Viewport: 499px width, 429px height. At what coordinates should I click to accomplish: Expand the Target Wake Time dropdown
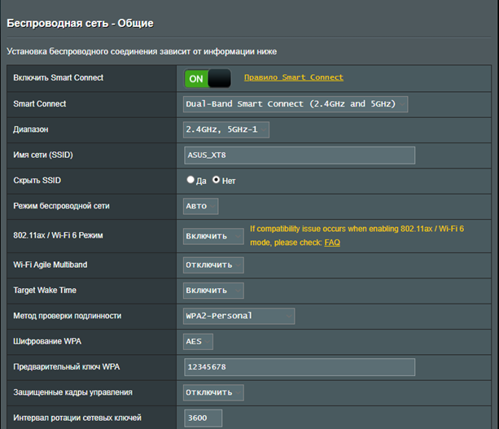[x=212, y=290]
